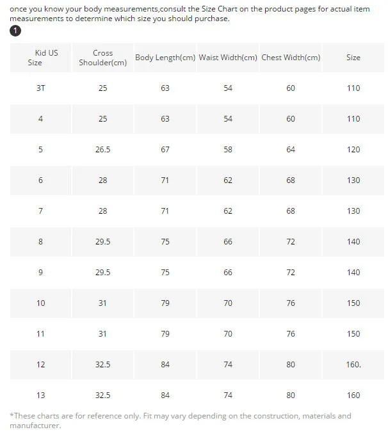388x439 pixels.
Task: Select the Kid US size 11 cell
Action: point(40,334)
